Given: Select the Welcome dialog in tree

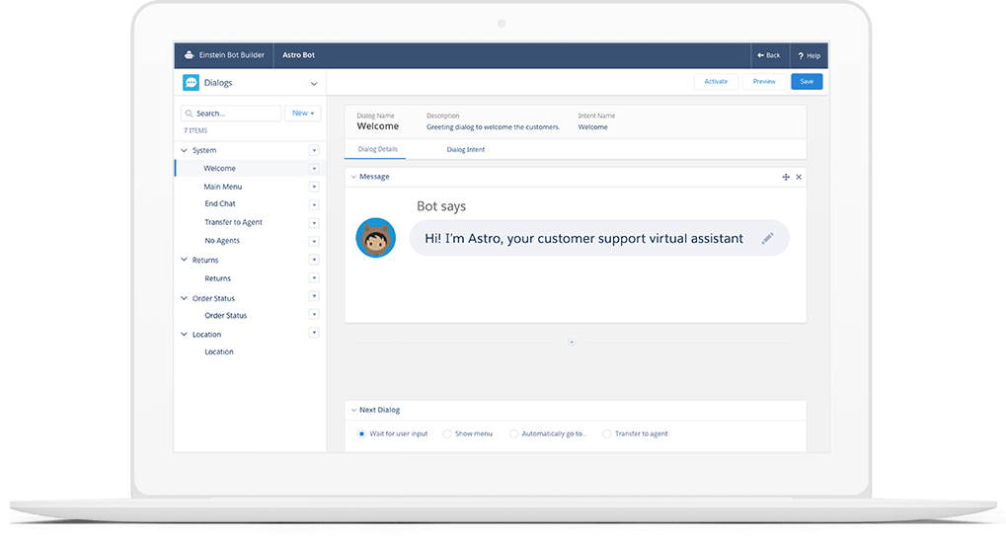Looking at the screenshot, I should 219,168.
